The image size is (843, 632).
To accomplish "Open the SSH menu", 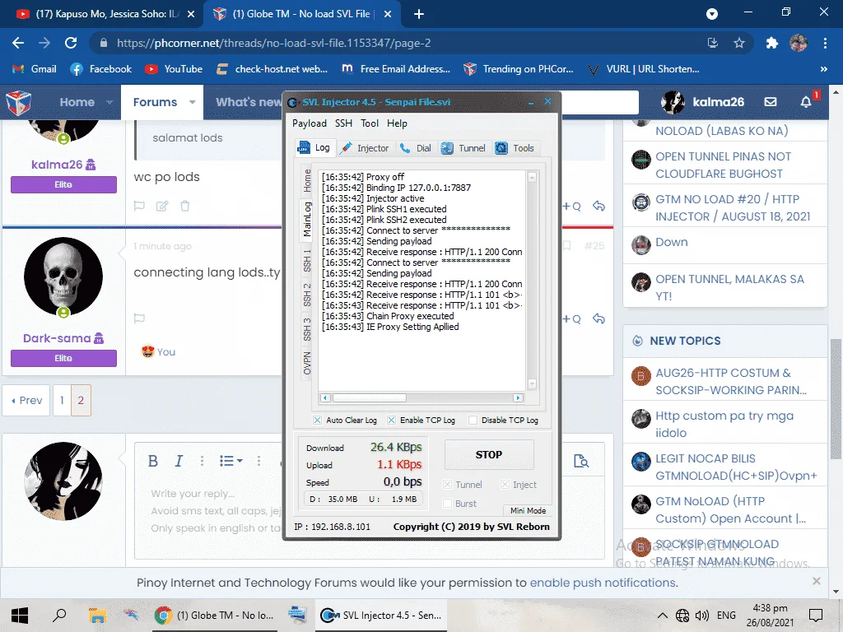I will 343,123.
